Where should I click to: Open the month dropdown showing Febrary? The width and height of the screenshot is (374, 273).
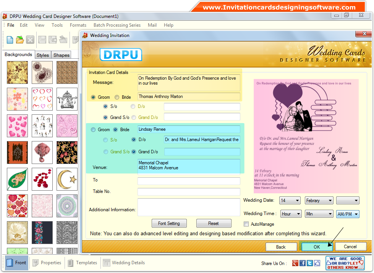click(x=319, y=201)
